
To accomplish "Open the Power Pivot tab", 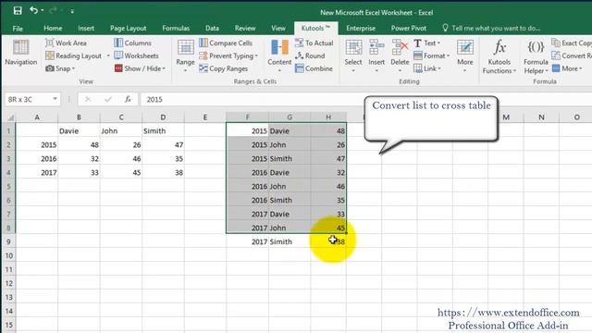I will pyautogui.click(x=409, y=29).
